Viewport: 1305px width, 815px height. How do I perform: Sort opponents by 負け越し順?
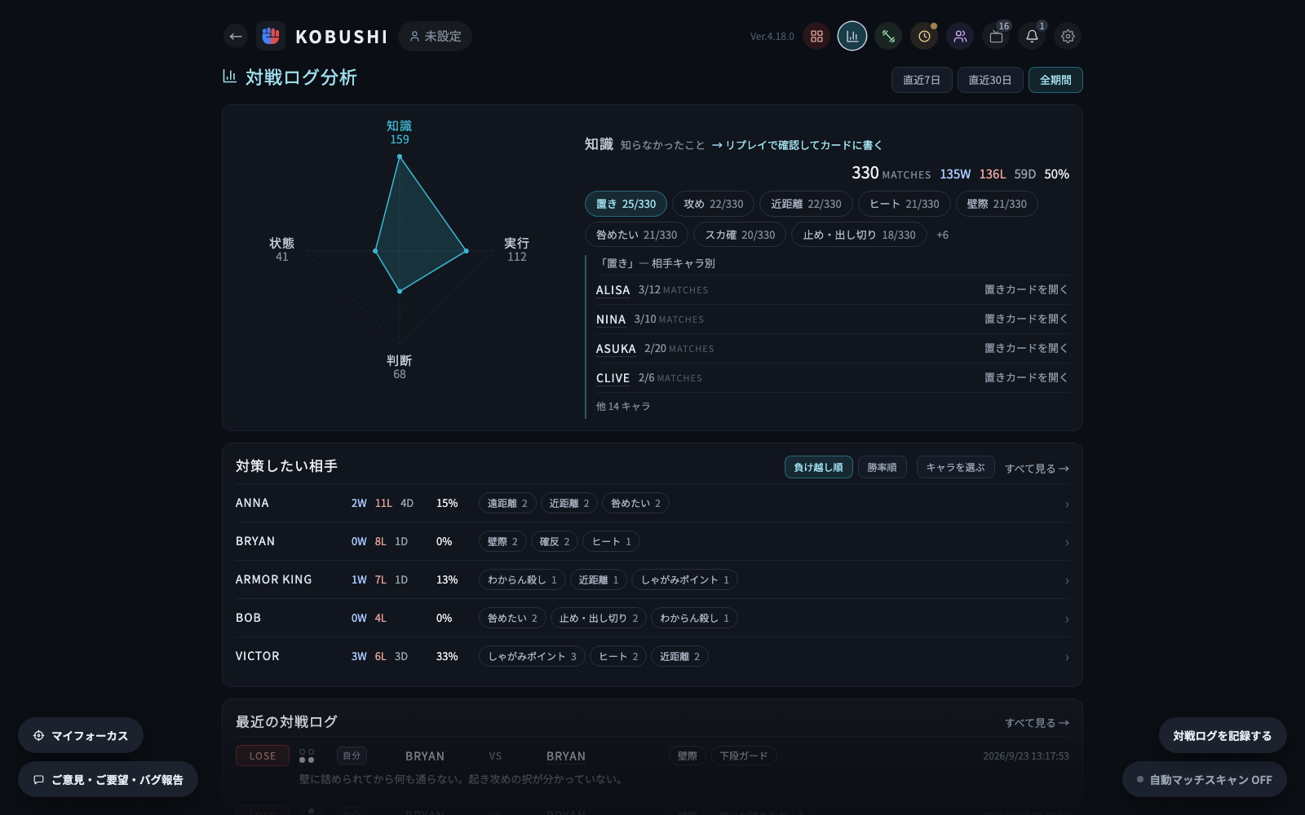click(818, 467)
